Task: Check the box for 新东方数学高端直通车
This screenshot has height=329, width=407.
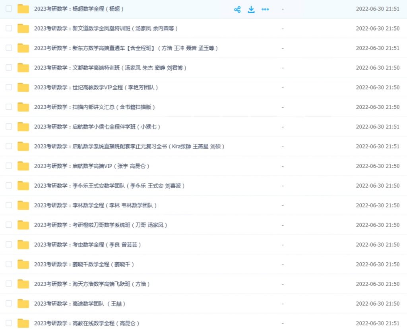Action: tap(9, 48)
